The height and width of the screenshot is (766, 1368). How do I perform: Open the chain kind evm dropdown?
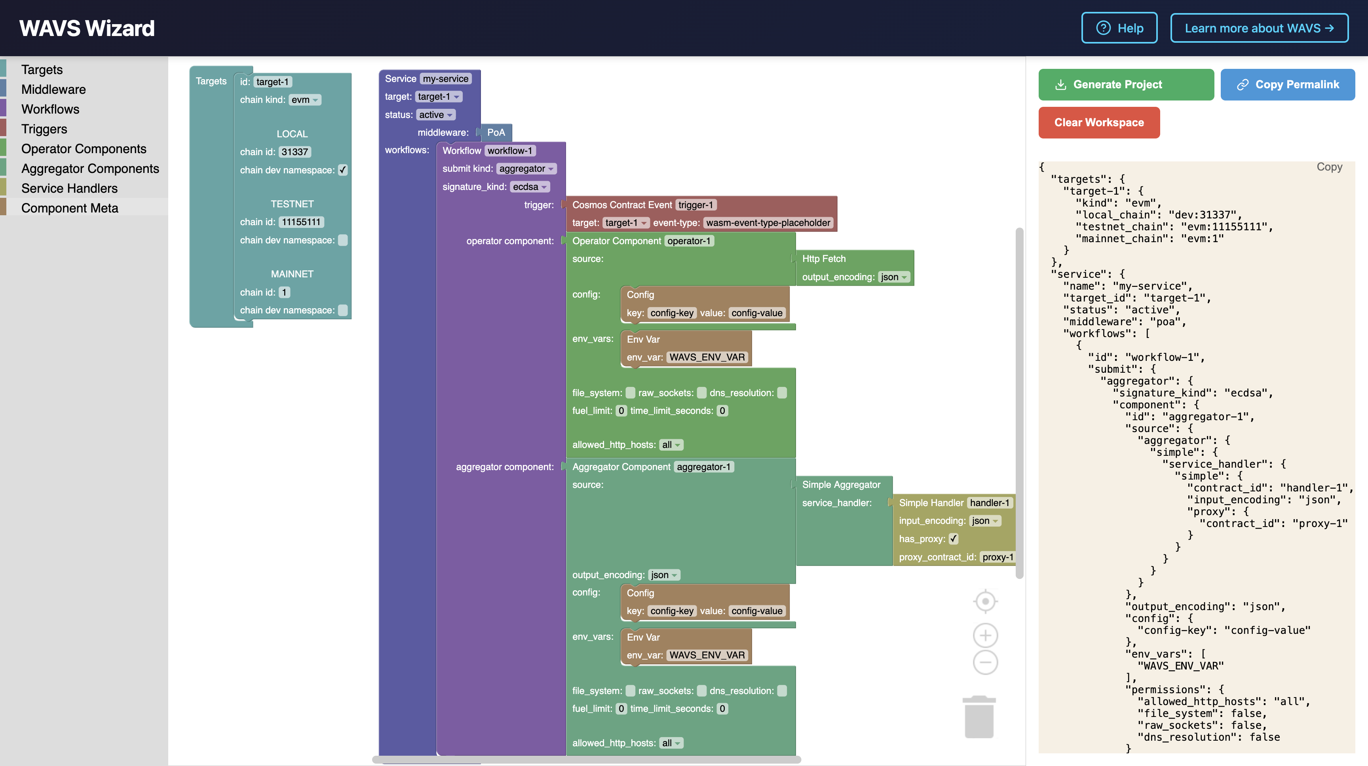pos(305,100)
